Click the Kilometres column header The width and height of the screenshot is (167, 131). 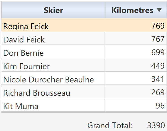tap(132, 11)
